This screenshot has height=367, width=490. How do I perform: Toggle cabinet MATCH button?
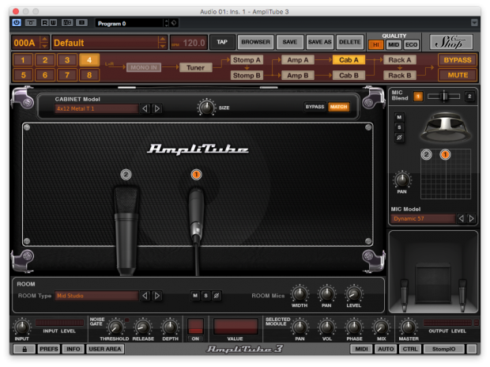click(338, 107)
